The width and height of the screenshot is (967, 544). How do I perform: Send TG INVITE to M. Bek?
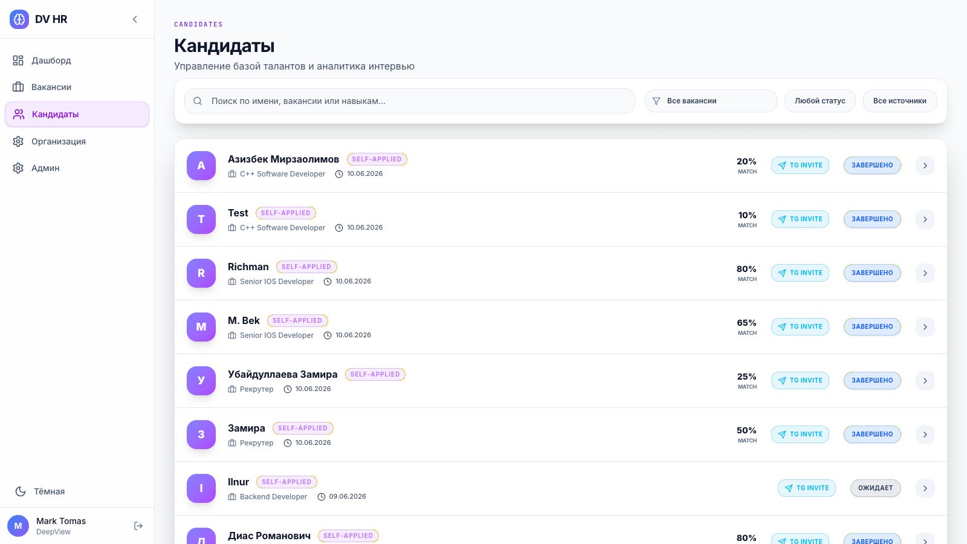[800, 327]
